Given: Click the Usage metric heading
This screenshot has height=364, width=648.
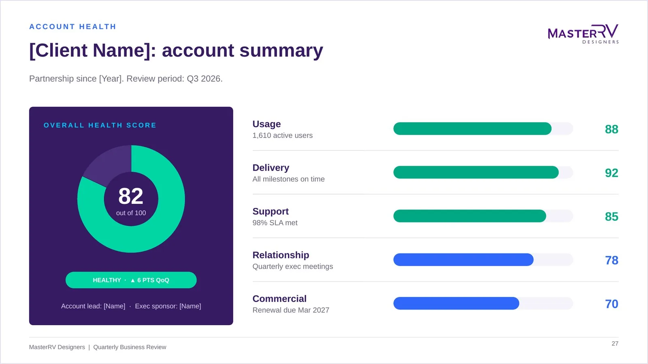Looking at the screenshot, I should (266, 124).
